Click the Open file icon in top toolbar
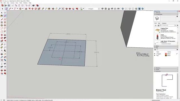This screenshot has width=180, height=101. 6,6
